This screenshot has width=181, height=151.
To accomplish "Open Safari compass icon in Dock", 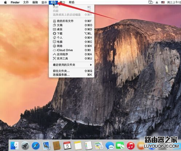I will [36, 146].
